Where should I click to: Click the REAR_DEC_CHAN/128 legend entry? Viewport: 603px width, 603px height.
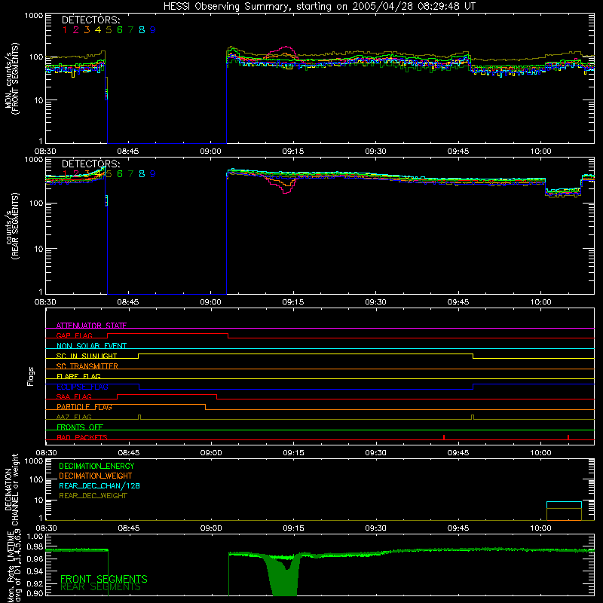pos(99,486)
